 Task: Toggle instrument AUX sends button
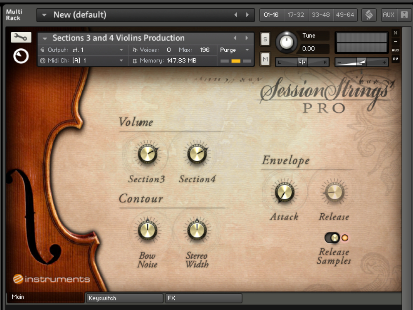[395, 50]
